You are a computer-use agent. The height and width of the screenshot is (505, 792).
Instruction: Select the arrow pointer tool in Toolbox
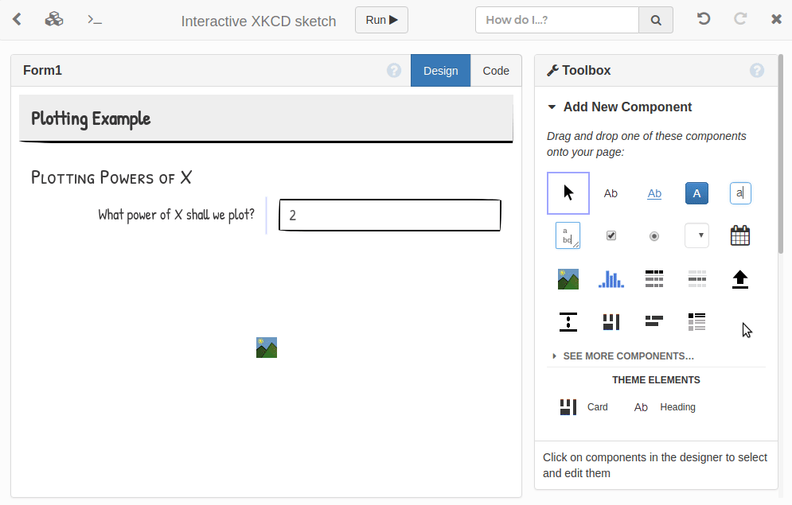tap(568, 192)
